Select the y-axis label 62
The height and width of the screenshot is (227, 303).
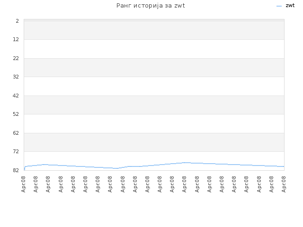[x=16, y=133]
